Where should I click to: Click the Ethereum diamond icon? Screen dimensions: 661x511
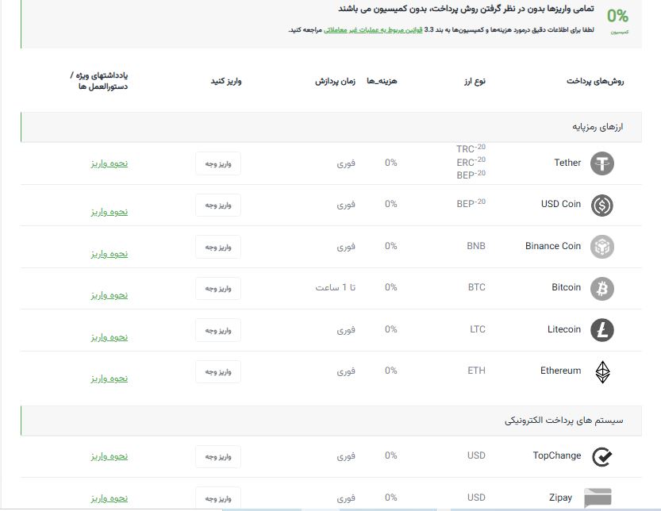602,372
